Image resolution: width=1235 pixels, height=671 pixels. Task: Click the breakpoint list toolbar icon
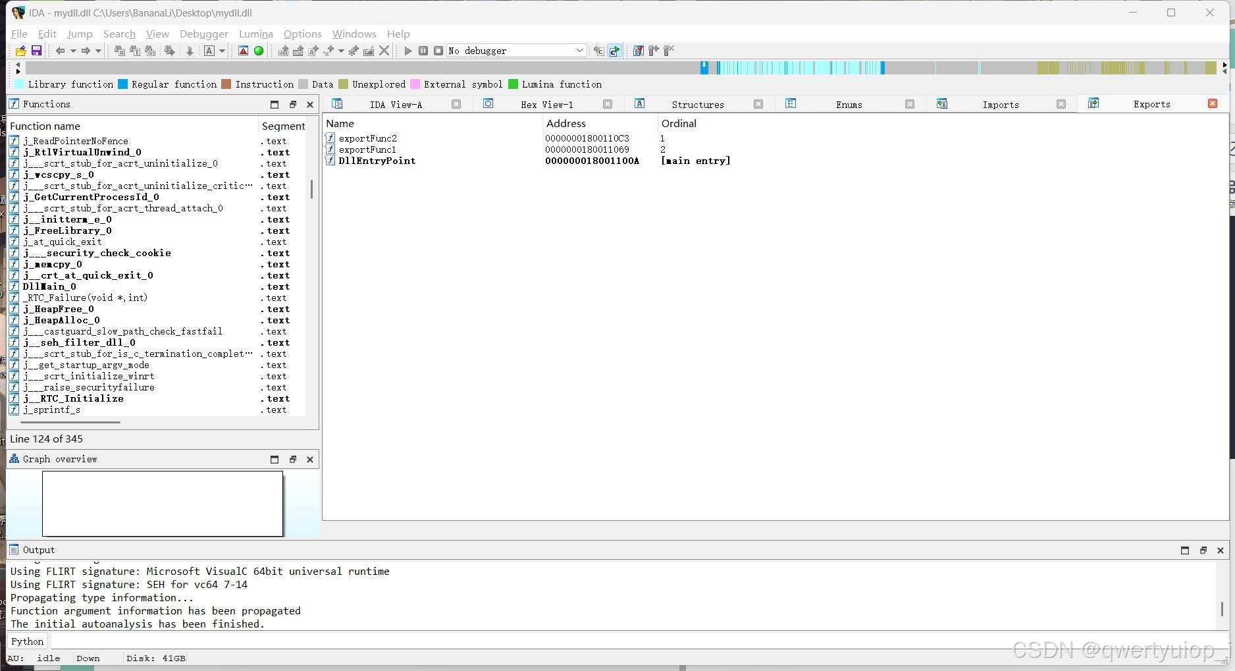[x=638, y=51]
